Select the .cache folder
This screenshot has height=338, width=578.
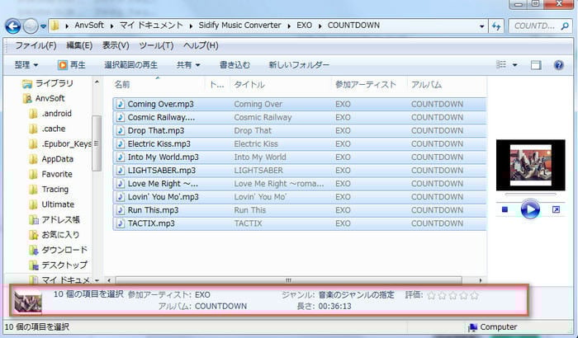click(47, 129)
